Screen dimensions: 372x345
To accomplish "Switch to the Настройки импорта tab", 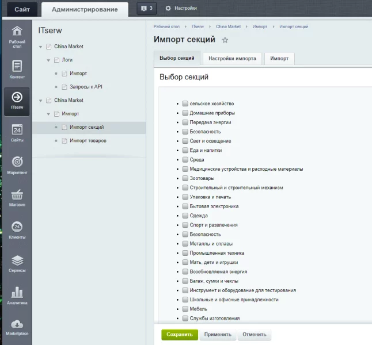I will (232, 59).
